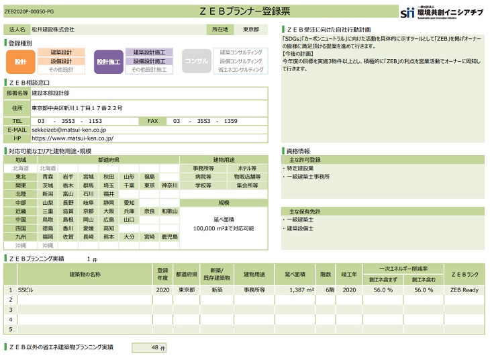
Task: Click the 建築設計 registration type
Action: pos(61,52)
